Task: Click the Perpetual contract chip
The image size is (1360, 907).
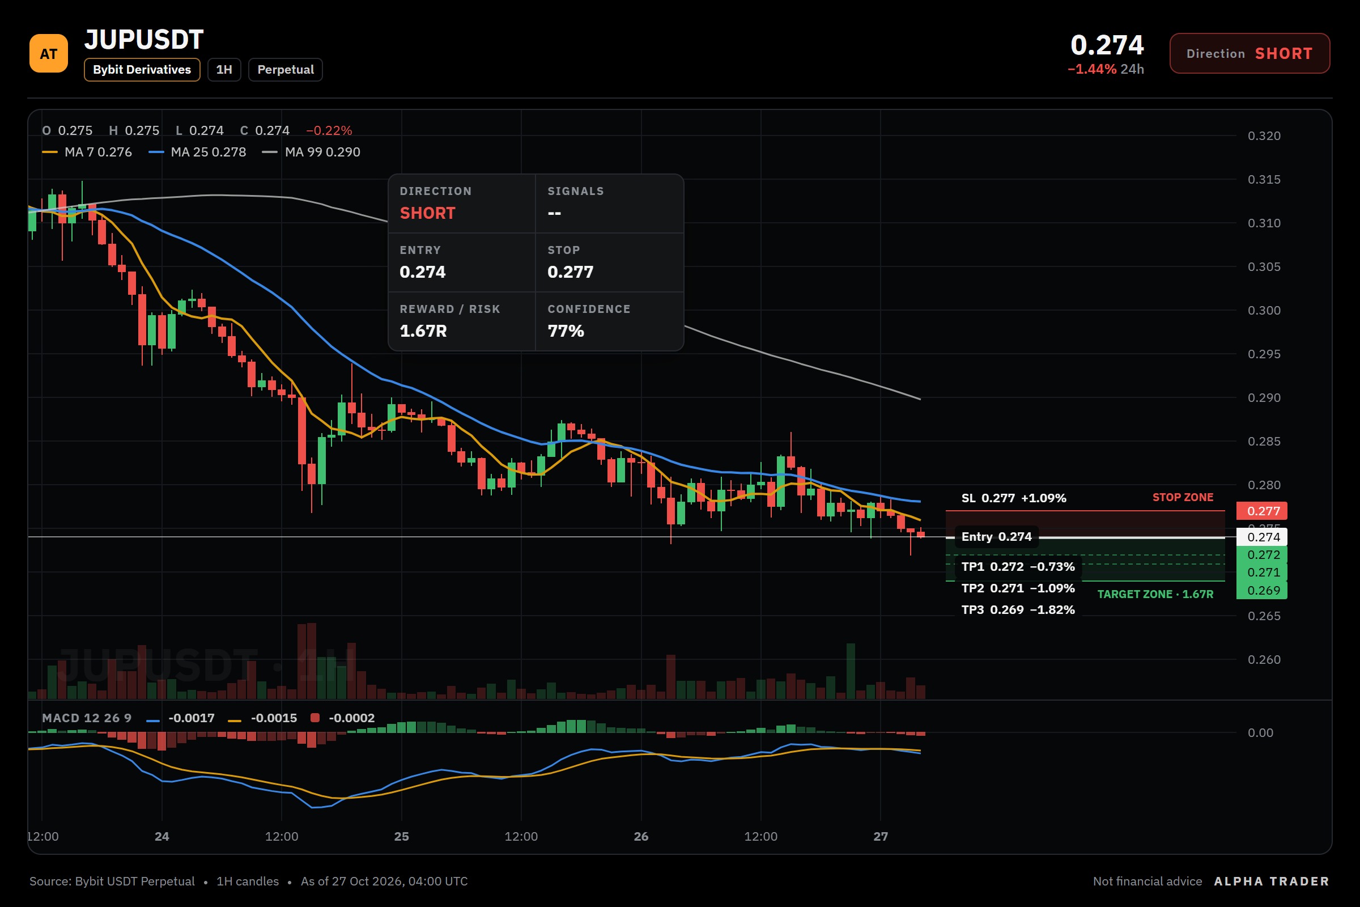Action: (x=285, y=69)
